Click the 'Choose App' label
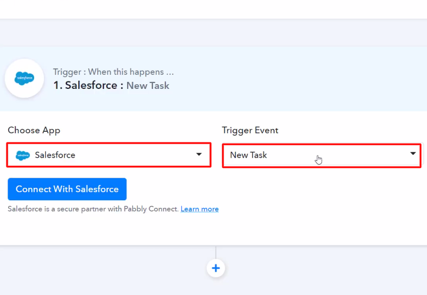Screen dimensions: 427x295 click(34, 130)
